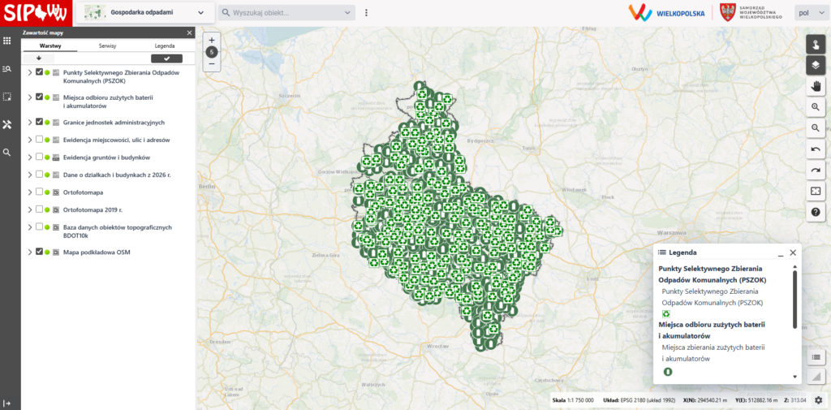
Task: Select the pan hand tool
Action: click(816, 86)
